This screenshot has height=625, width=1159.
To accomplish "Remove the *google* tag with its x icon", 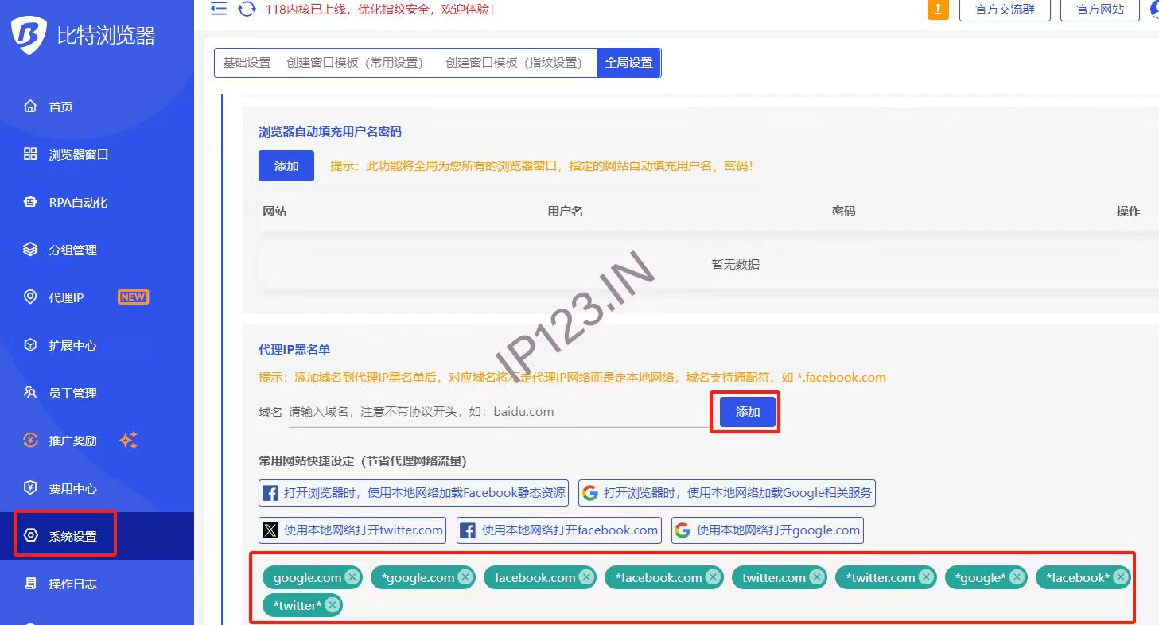I will [x=1017, y=577].
